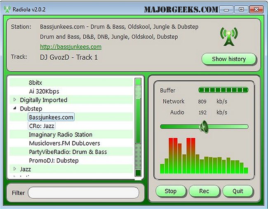Viewport: 268px width, 209px height.
Task: Click the station list scrollbar thumb
Action: tap(138, 121)
